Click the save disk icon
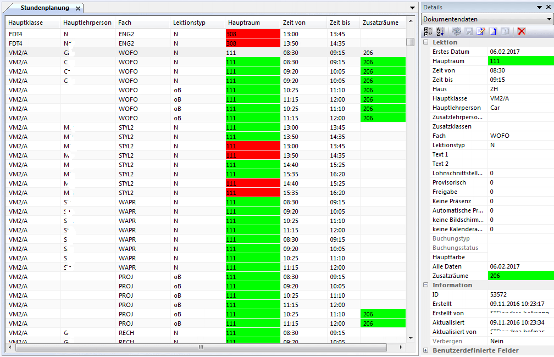The height and width of the screenshot is (357, 554). 469,31
